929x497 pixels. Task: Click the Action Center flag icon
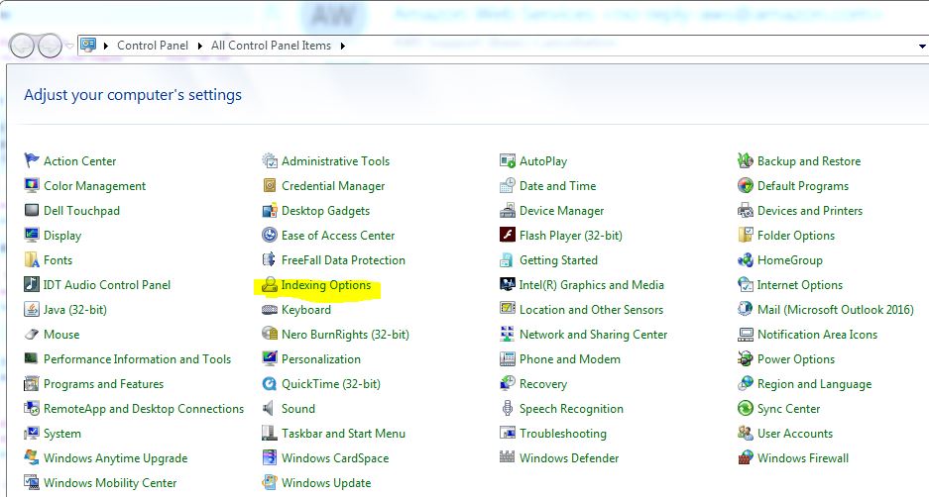tap(32, 160)
